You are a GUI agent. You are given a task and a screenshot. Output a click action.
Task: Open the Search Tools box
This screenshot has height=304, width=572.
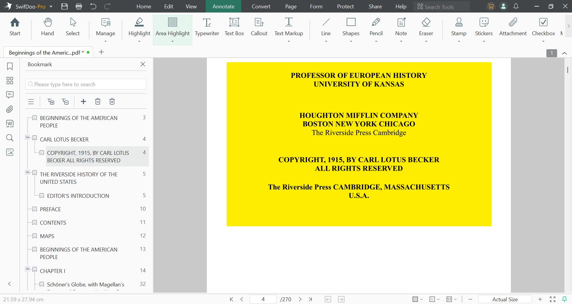[x=441, y=7]
